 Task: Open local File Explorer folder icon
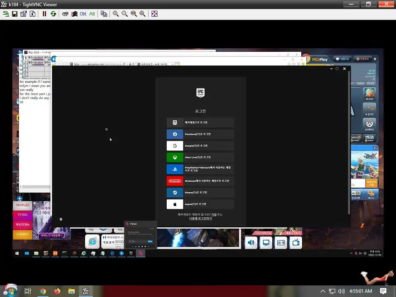click(72, 291)
